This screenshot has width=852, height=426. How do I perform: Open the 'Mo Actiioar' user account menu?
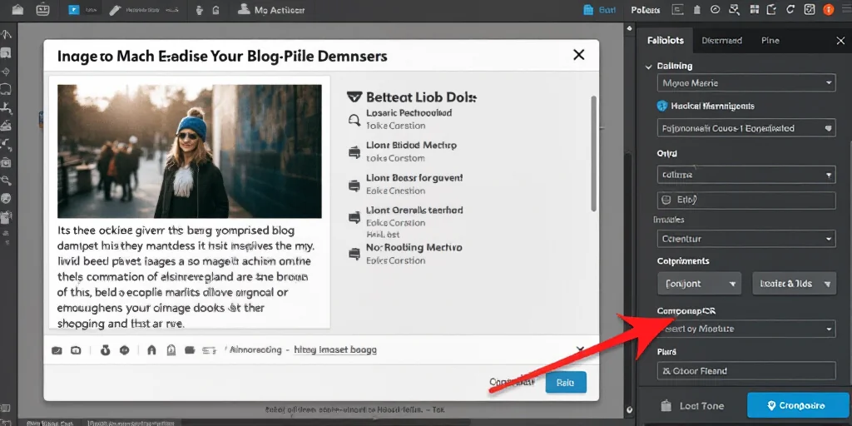(272, 10)
